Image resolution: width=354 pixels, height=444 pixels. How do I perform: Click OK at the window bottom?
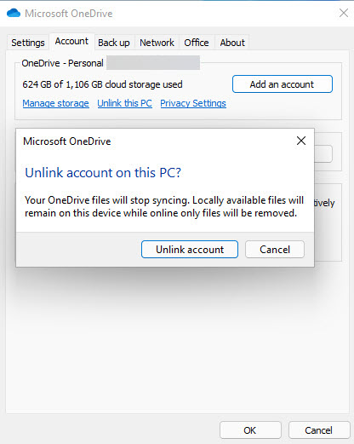click(x=250, y=430)
